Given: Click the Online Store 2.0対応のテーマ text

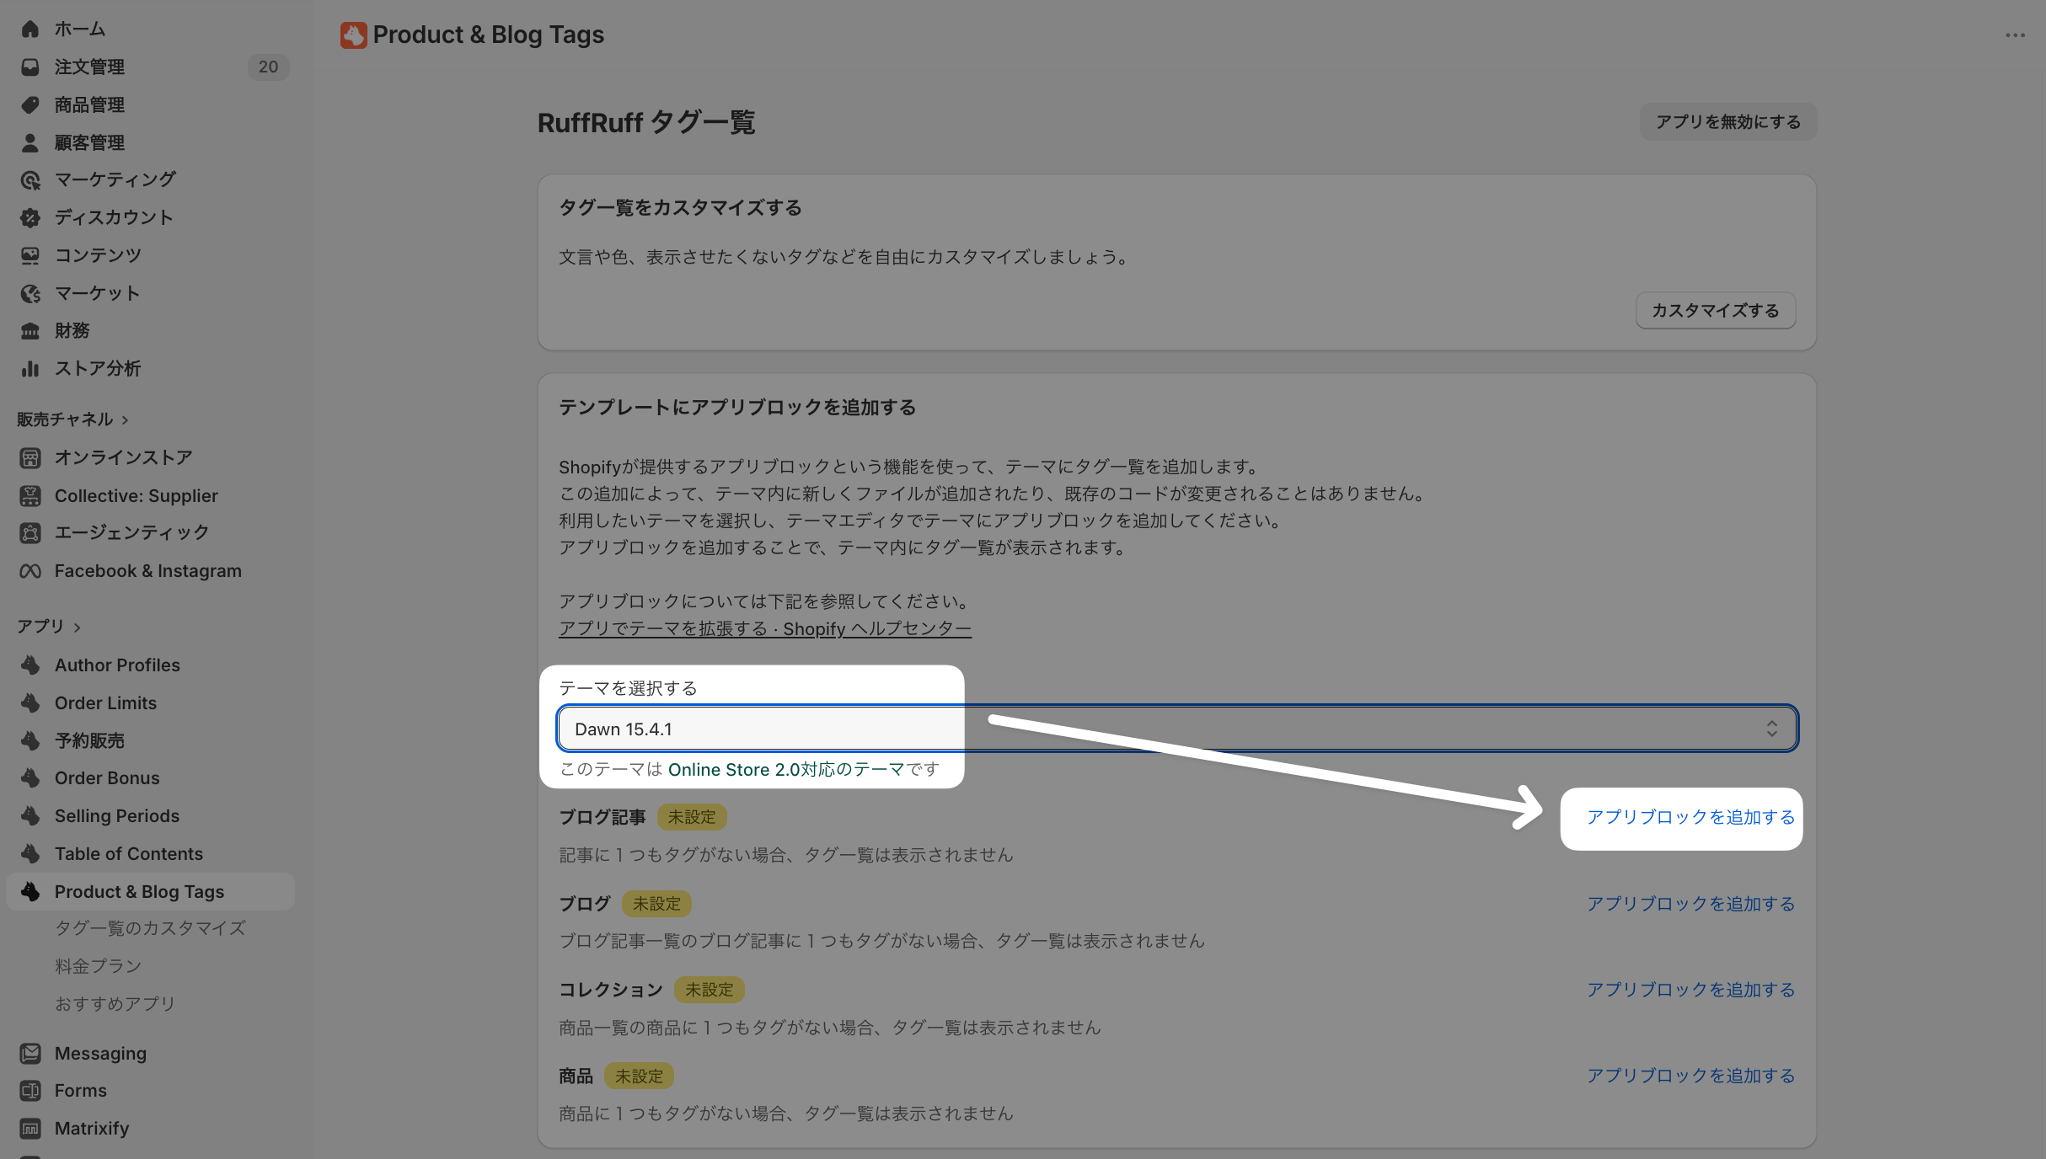Looking at the screenshot, I should pyautogui.click(x=786, y=769).
